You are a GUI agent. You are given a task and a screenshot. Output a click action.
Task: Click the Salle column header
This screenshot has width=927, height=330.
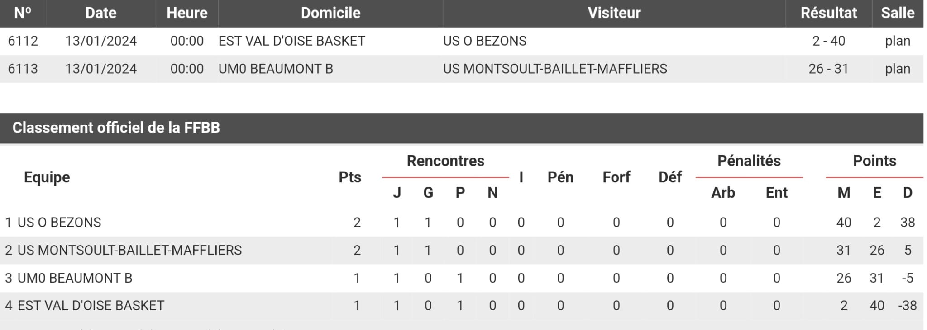897,13
